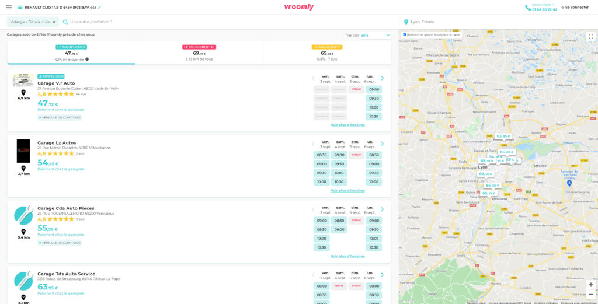
Task: Click the 5,4 km distance pin icon
Action: tap(23, 232)
